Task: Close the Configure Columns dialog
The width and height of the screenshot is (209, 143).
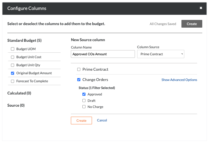Action: 201,8
